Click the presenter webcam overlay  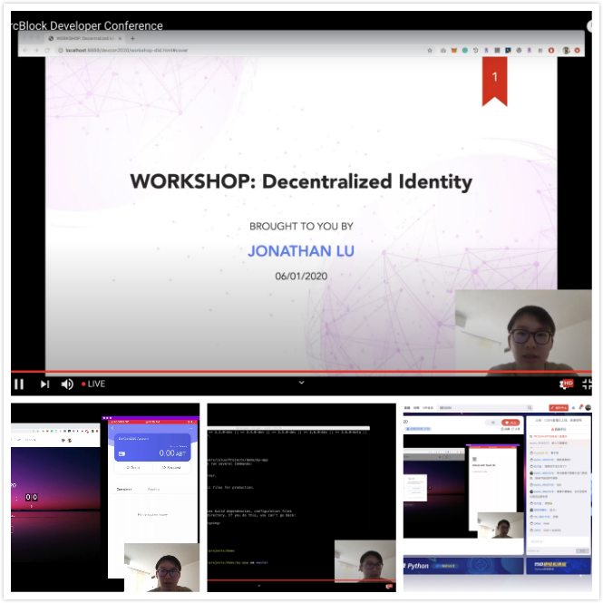click(522, 331)
